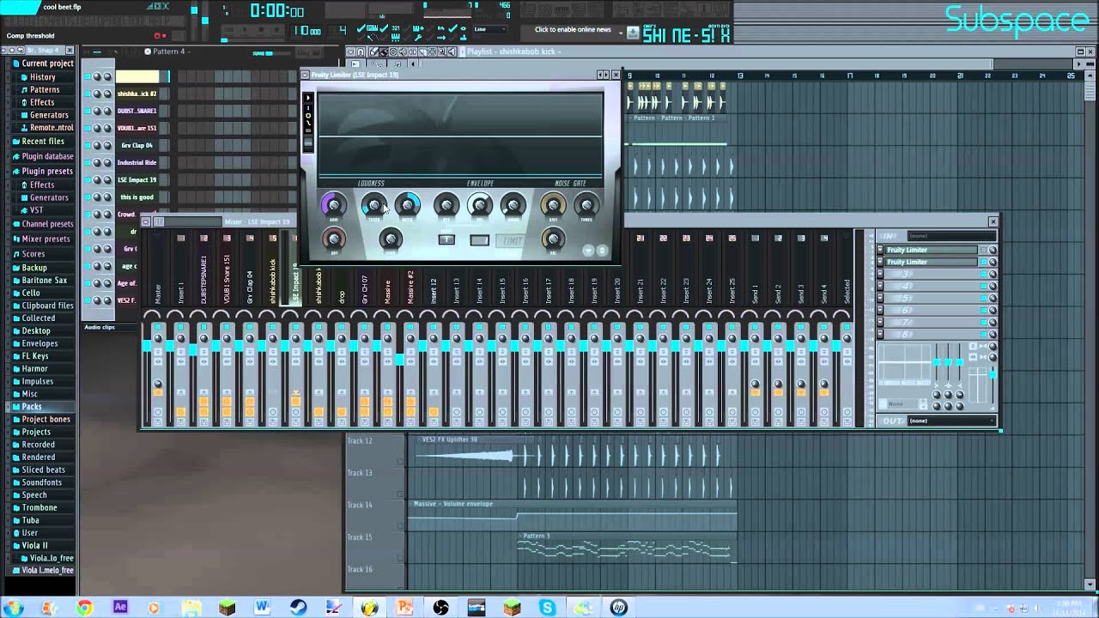Toggle mute LED on VES2 F channel
1099x618 pixels.
pyautogui.click(x=87, y=300)
